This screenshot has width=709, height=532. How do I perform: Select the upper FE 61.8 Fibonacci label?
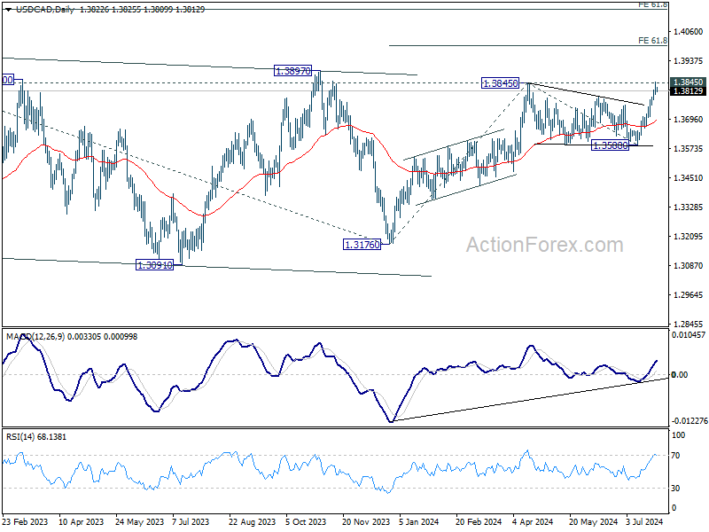pyautogui.click(x=653, y=4)
